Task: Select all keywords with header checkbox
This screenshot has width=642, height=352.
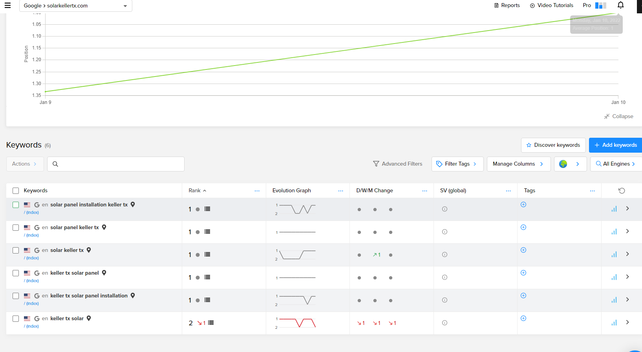Action: [16, 191]
